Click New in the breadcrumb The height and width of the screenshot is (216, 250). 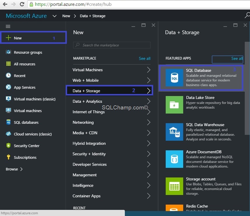pos(66,16)
